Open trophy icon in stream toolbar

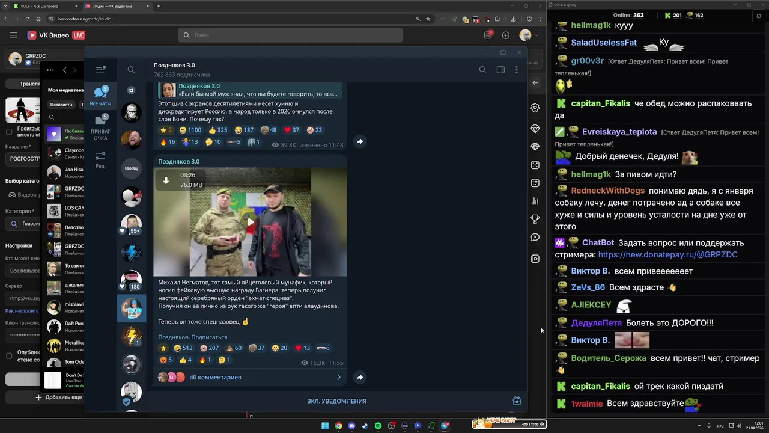pos(535,220)
